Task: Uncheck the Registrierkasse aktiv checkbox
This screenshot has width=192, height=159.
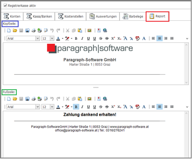Action: pyautogui.click(x=5, y=5)
